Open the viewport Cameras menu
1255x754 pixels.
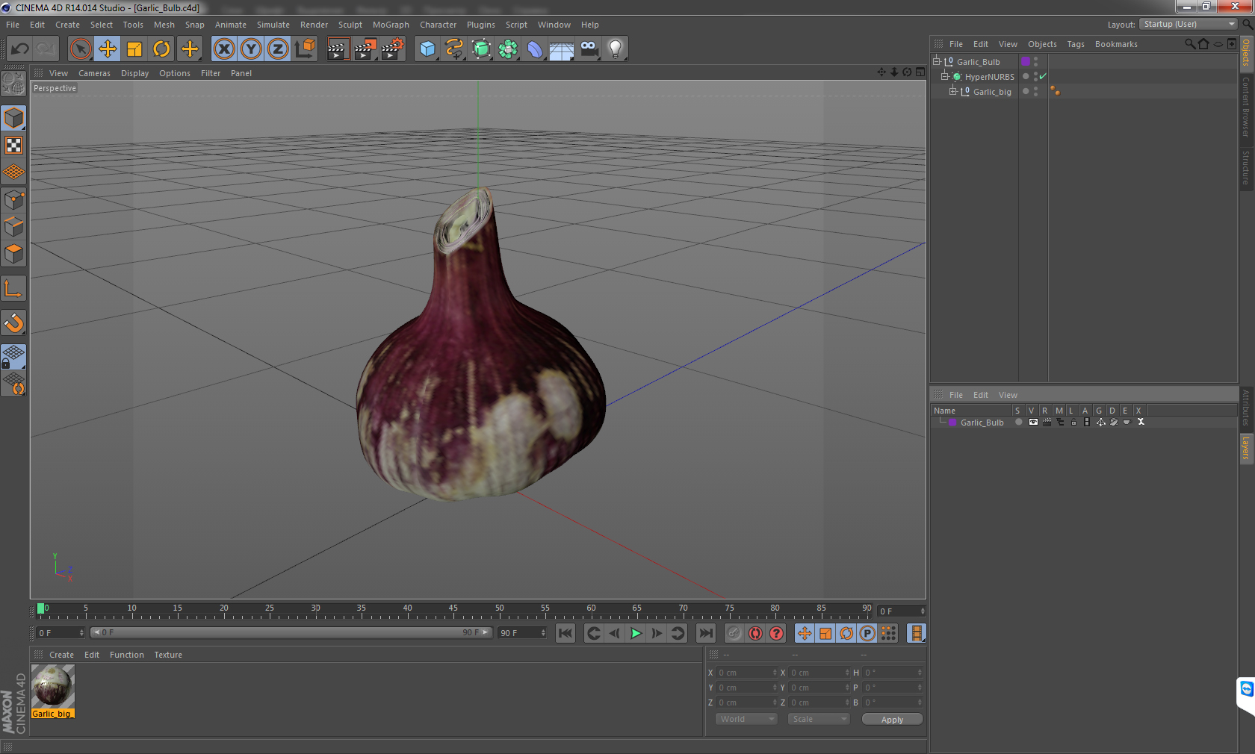[x=94, y=73]
